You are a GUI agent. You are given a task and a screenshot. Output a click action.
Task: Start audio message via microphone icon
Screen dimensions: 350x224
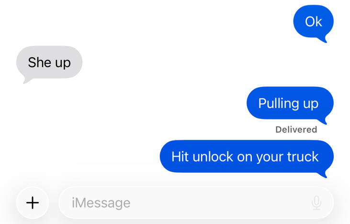316,203
